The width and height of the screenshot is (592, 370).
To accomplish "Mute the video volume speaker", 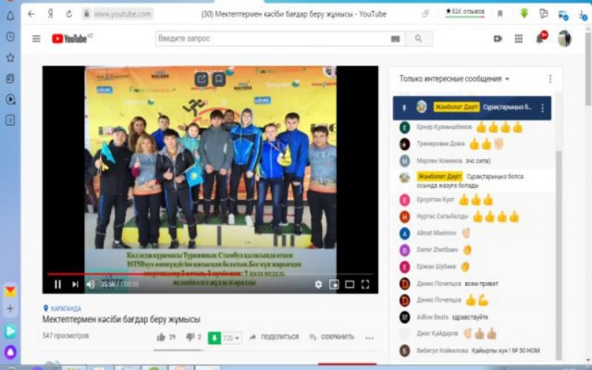I will tap(91, 284).
